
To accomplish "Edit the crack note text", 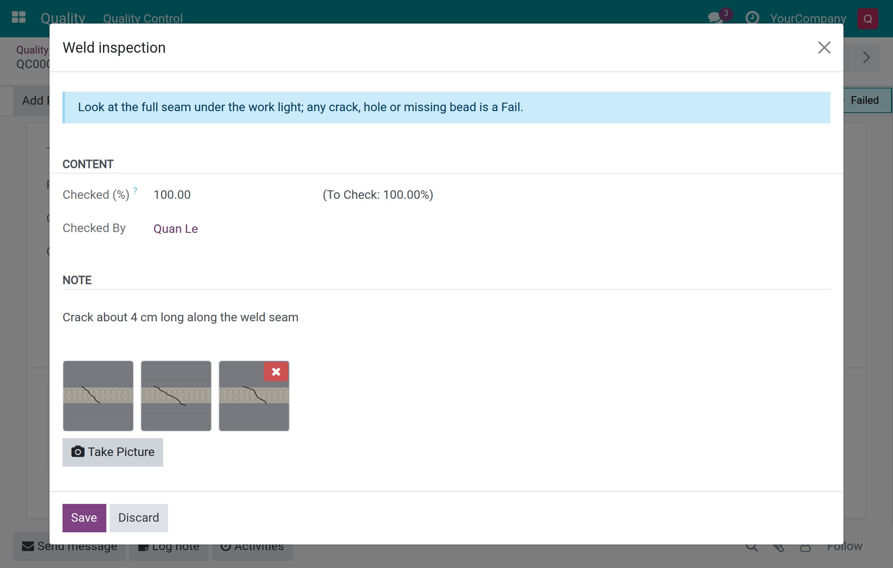I will (x=180, y=317).
